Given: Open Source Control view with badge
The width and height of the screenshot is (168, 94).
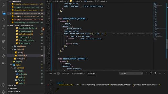Looking at the screenshot, I should pyautogui.click(x=3, y=13).
